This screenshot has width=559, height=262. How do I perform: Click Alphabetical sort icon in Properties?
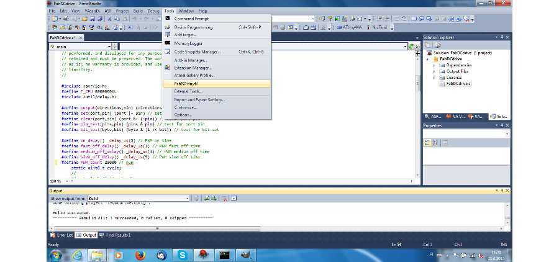click(x=435, y=143)
